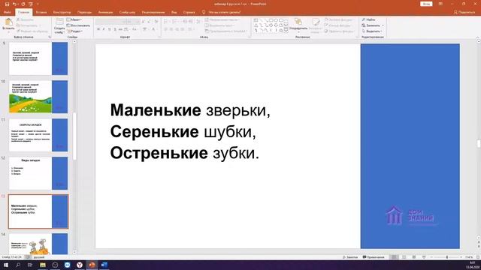Switch to the Слайд-шоу tab

click(x=127, y=12)
